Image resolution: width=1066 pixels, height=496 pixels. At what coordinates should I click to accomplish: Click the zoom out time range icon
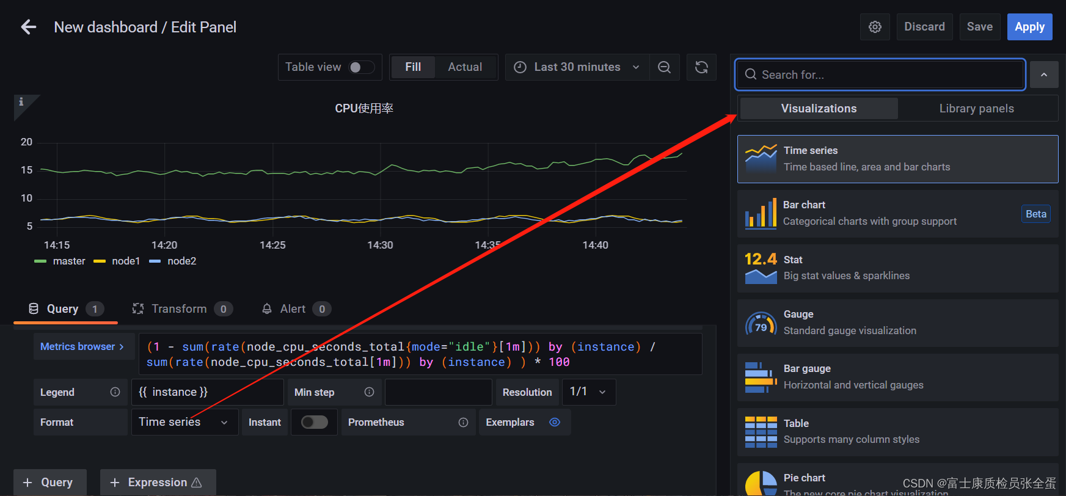[x=664, y=67]
